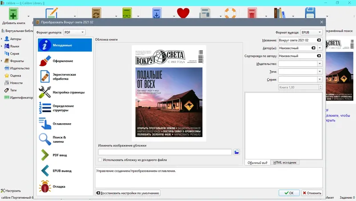Click the Edit metadata toolbar icon
356x201 pixels.
coord(52,13)
